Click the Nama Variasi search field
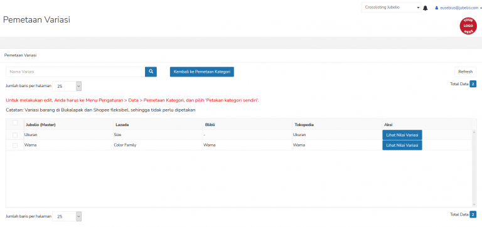The width and height of the screenshot is (482, 227). (75, 71)
